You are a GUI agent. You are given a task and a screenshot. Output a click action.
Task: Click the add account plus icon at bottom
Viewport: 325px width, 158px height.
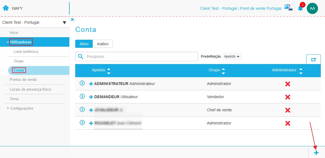[x=316, y=153]
